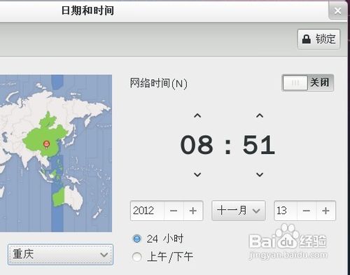This screenshot has height=275, width=350.
Task: Decrease the day with the minus button
Action: [x=307, y=211]
